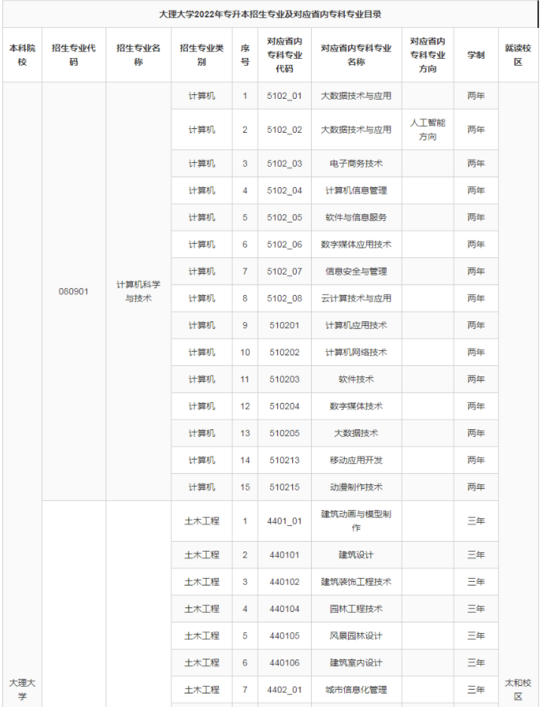Select the 计算机应用技术 cell

tap(356, 325)
